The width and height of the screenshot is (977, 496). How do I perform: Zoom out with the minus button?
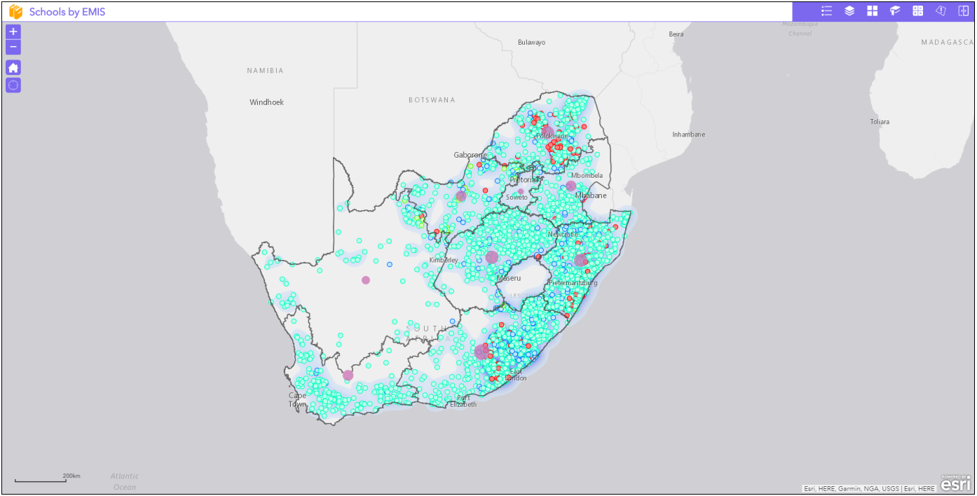(x=13, y=47)
